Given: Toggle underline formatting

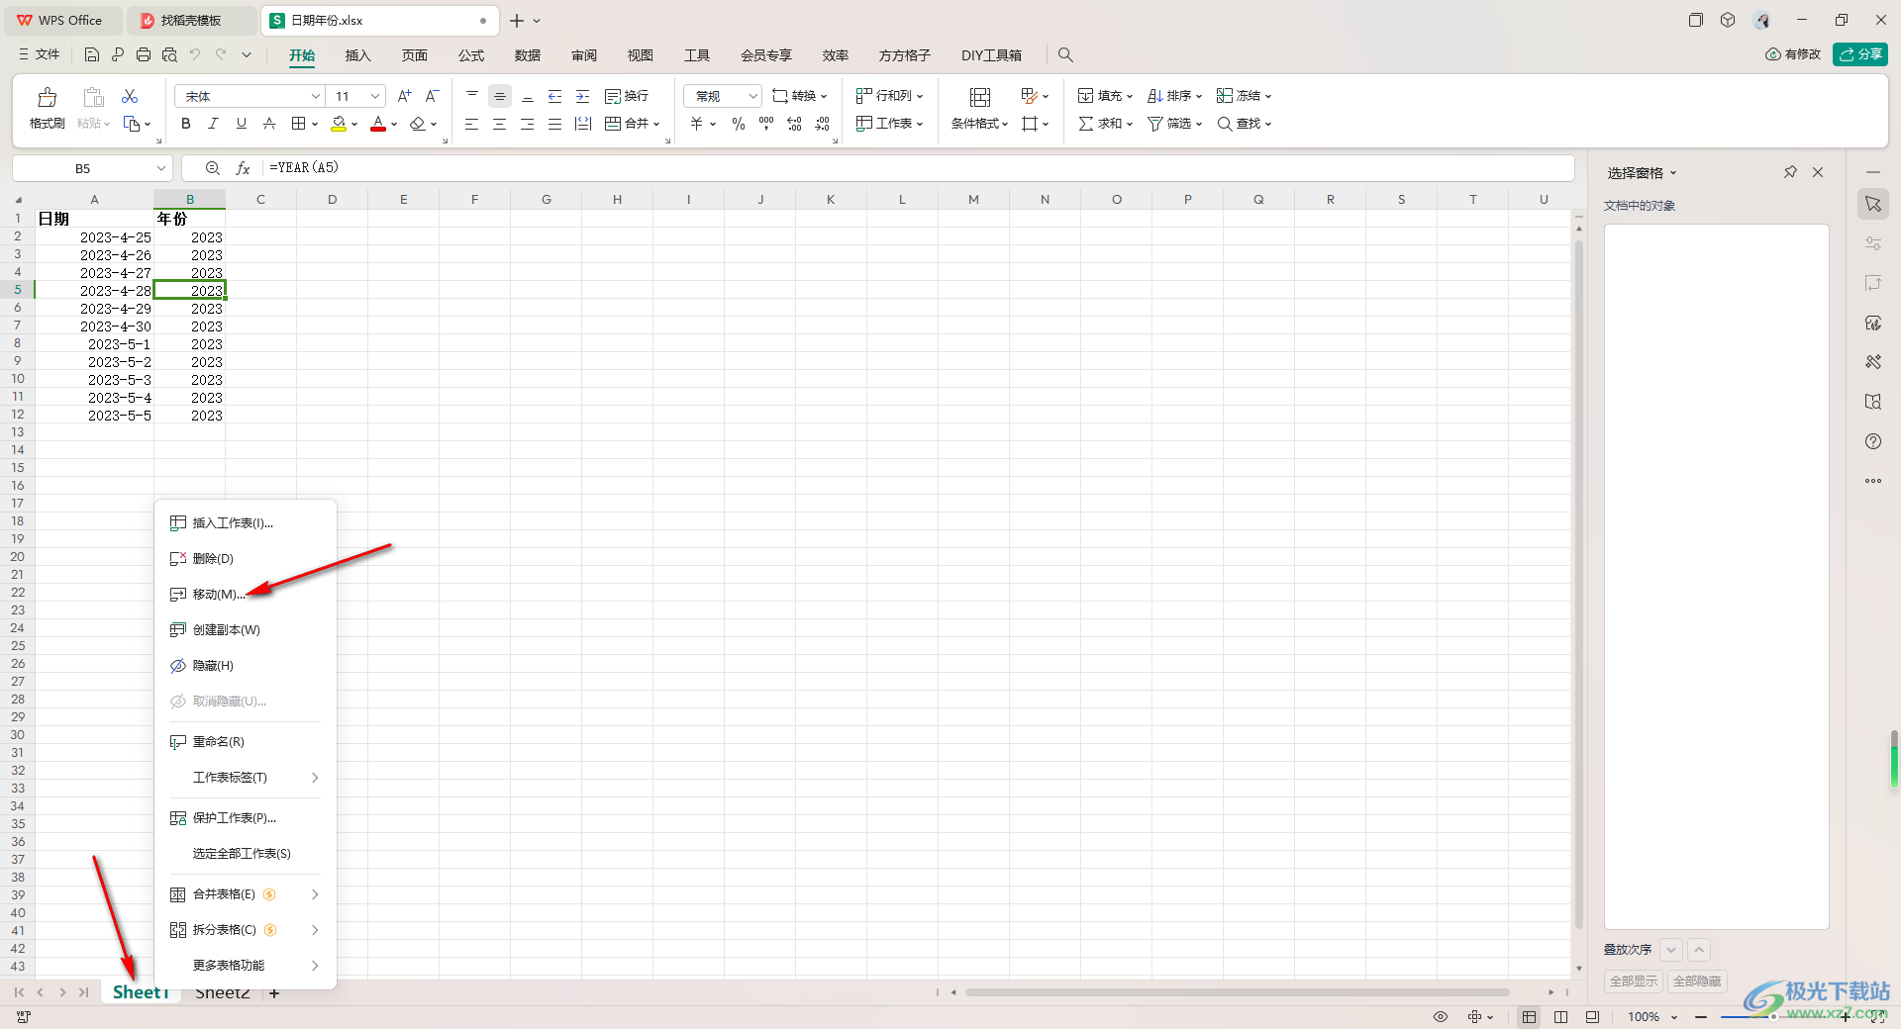Looking at the screenshot, I should [x=241, y=124].
